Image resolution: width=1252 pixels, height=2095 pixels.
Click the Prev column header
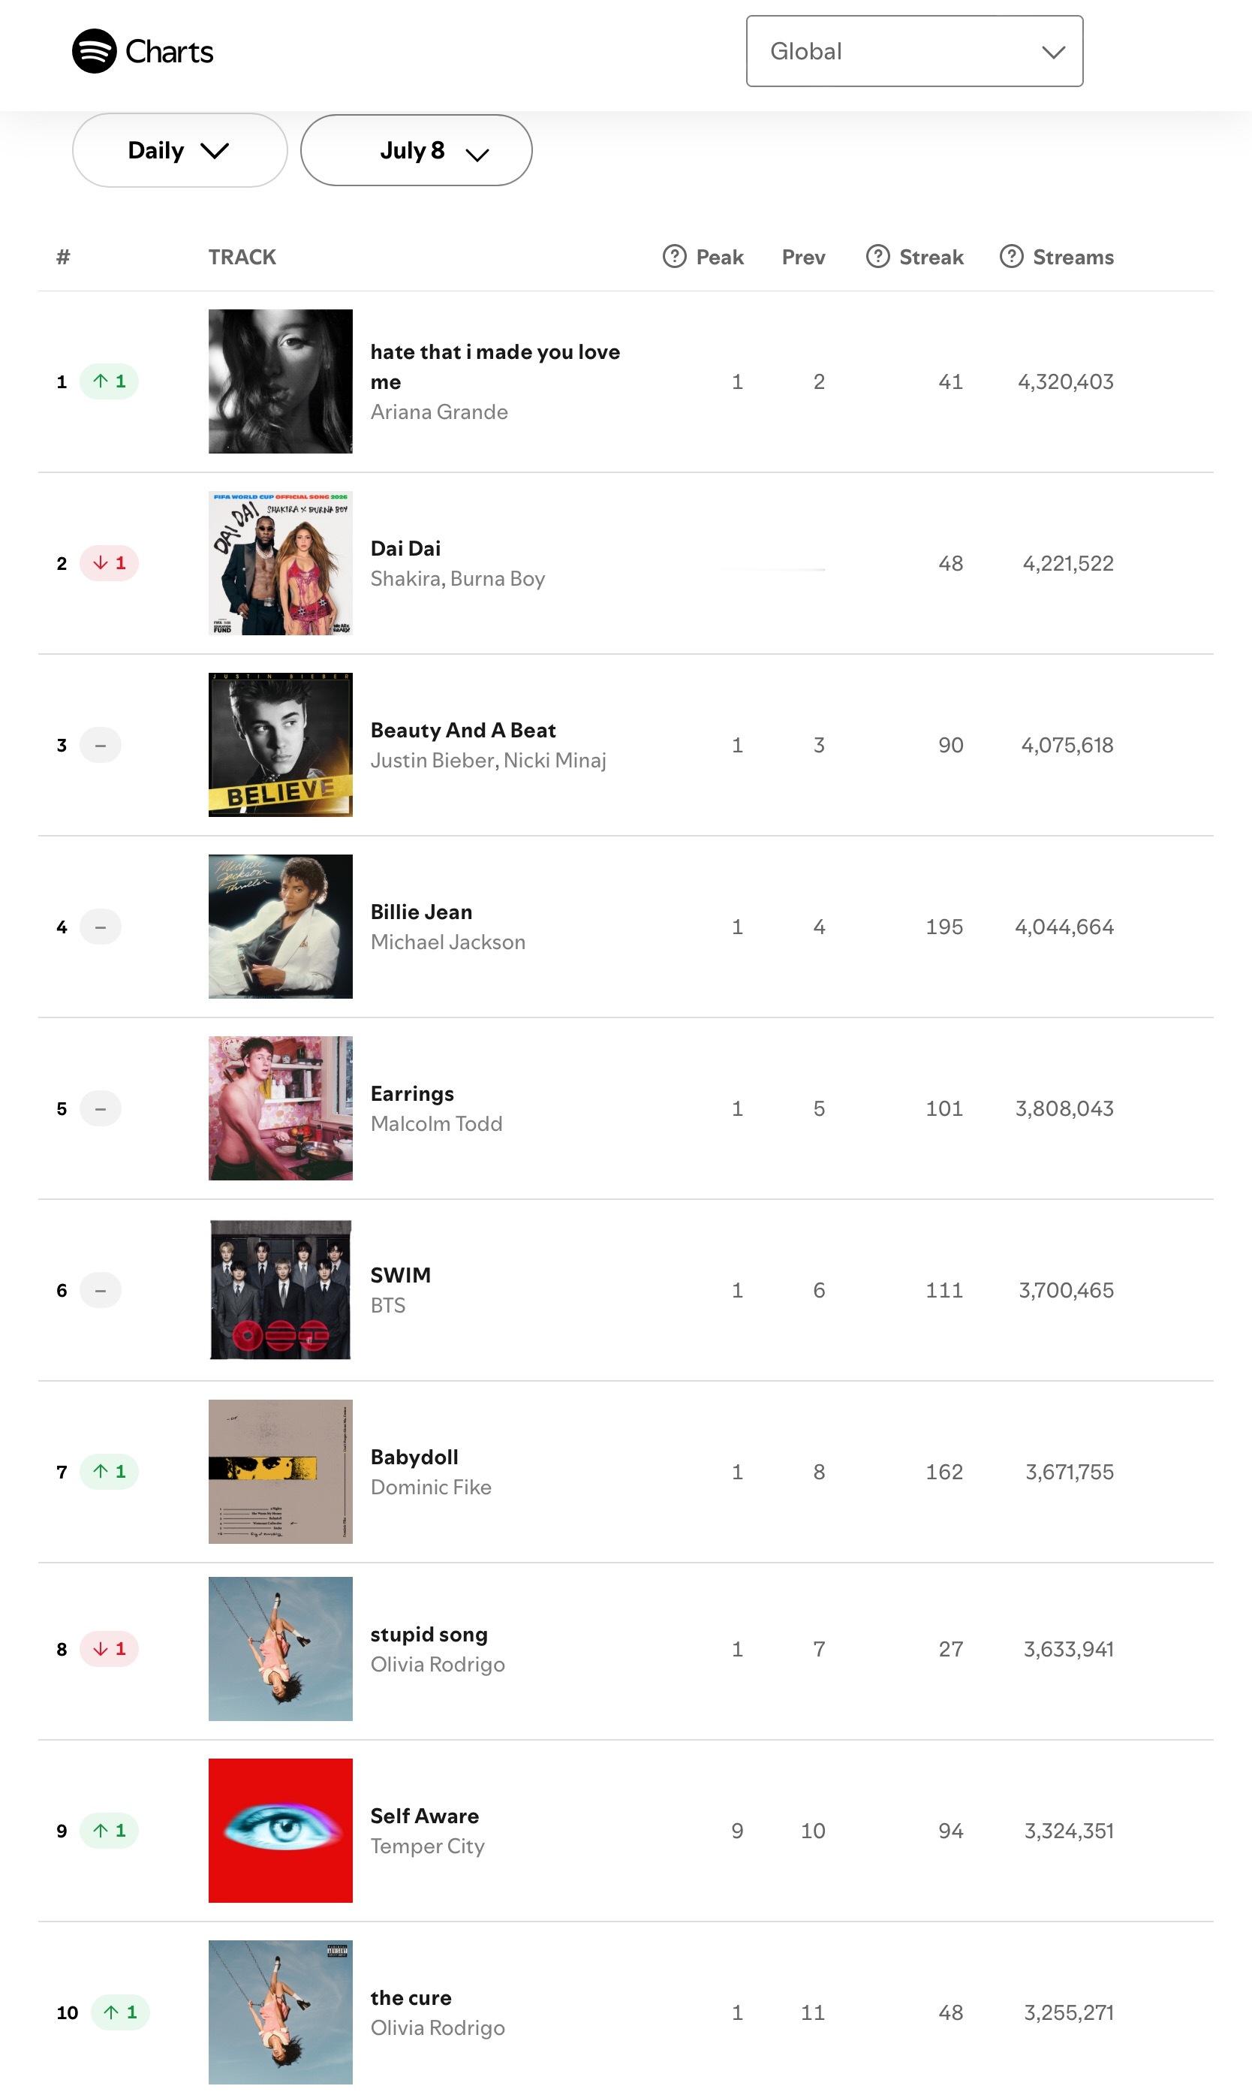[x=803, y=257]
